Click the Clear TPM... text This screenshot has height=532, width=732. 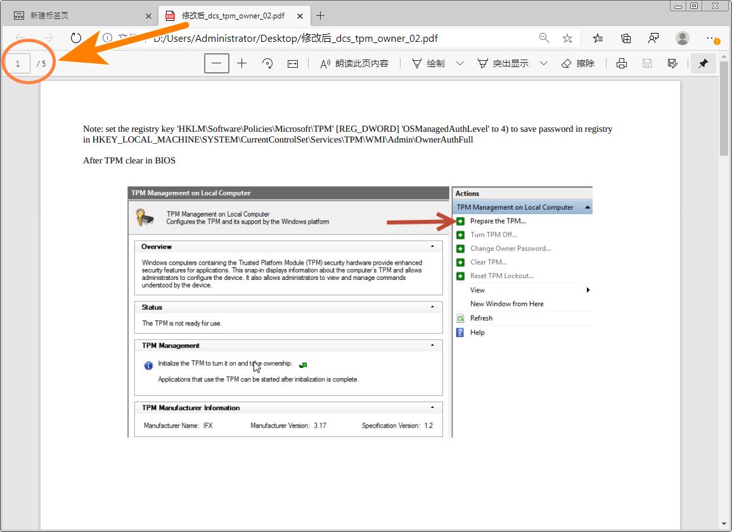coord(488,262)
